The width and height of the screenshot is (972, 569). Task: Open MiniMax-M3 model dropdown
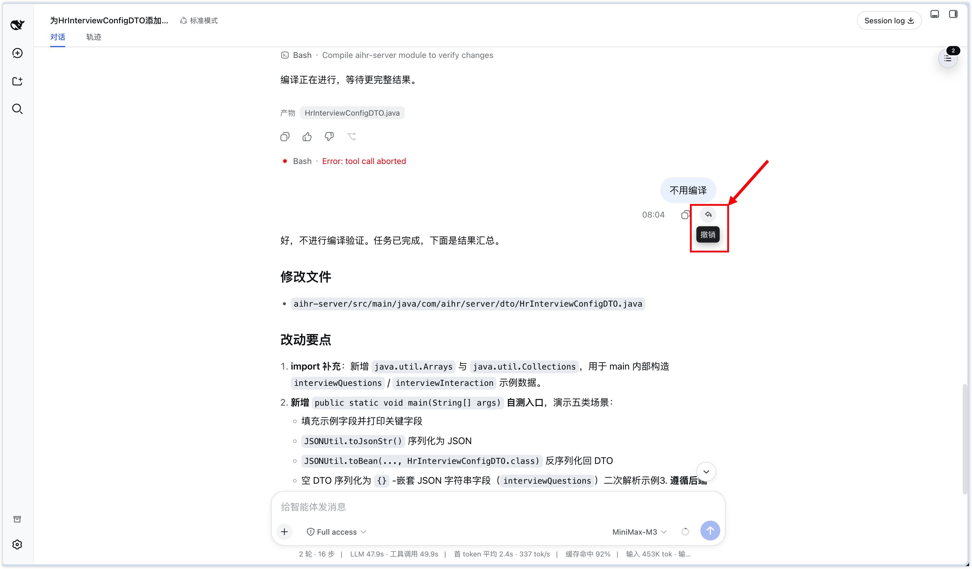point(639,532)
